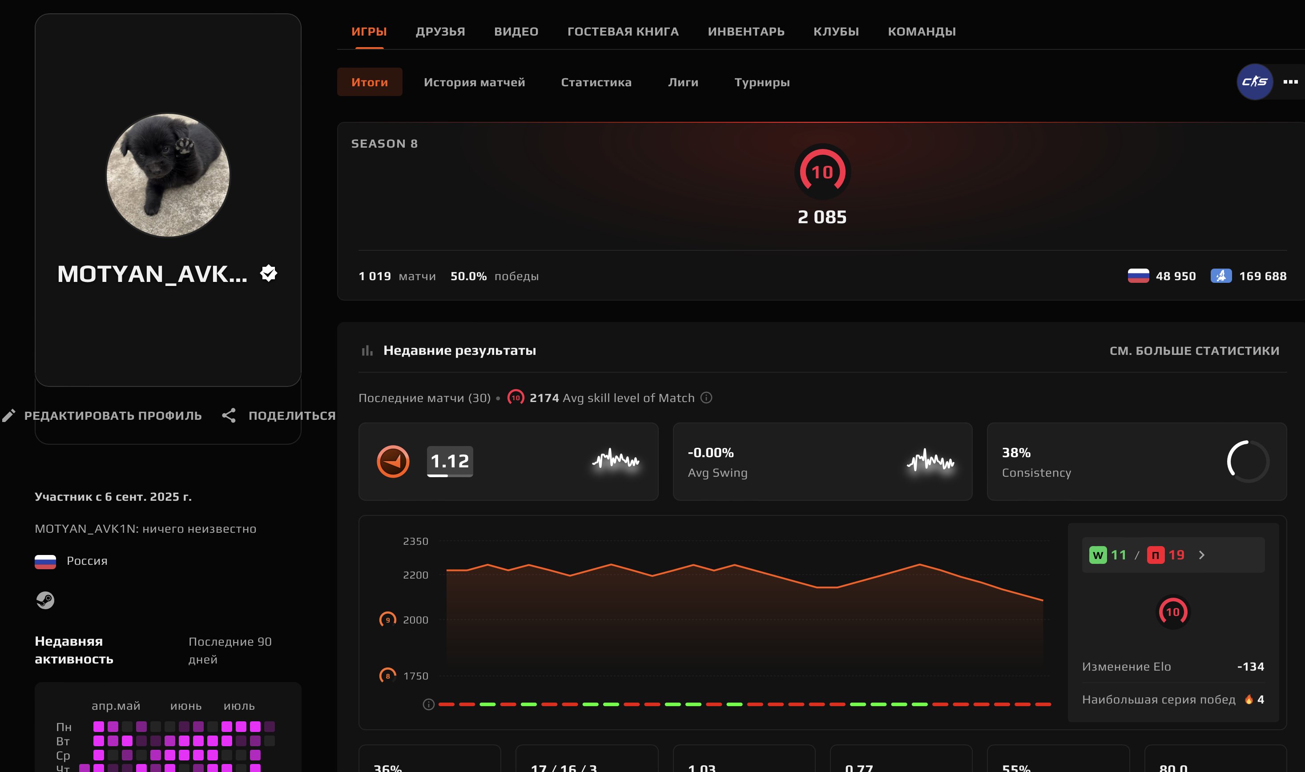1305x772 pixels.
Task: Click the first red match result marker
Action: coord(447,704)
